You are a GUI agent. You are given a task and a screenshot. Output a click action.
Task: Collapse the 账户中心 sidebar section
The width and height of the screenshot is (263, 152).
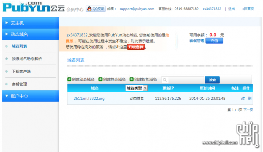31,96
